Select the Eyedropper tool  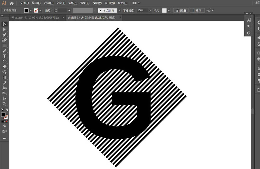(x=4, y=83)
